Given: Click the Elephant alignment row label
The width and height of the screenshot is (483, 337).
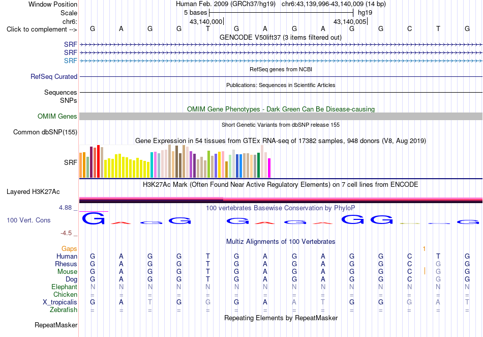Looking at the screenshot, I should [x=65, y=287].
